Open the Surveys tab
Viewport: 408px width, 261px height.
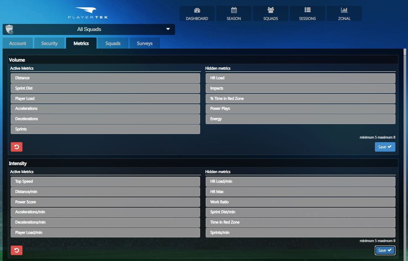coord(145,43)
